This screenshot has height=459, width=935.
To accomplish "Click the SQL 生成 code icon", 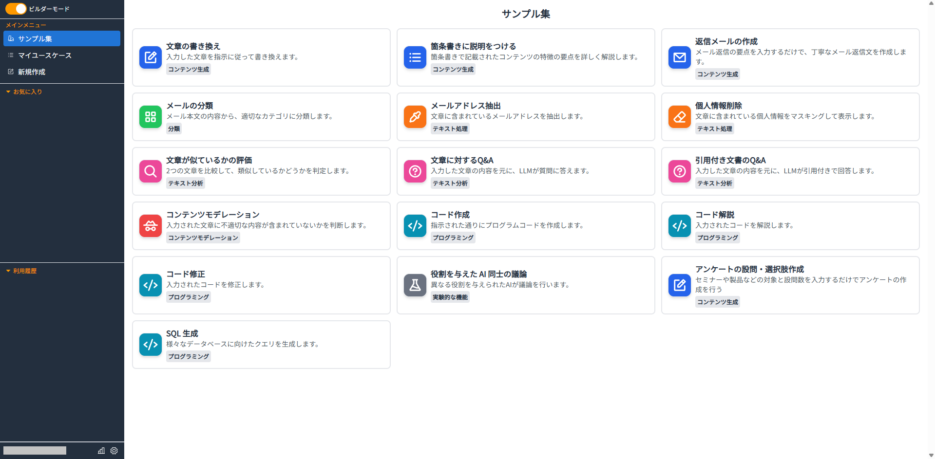I will tap(150, 345).
